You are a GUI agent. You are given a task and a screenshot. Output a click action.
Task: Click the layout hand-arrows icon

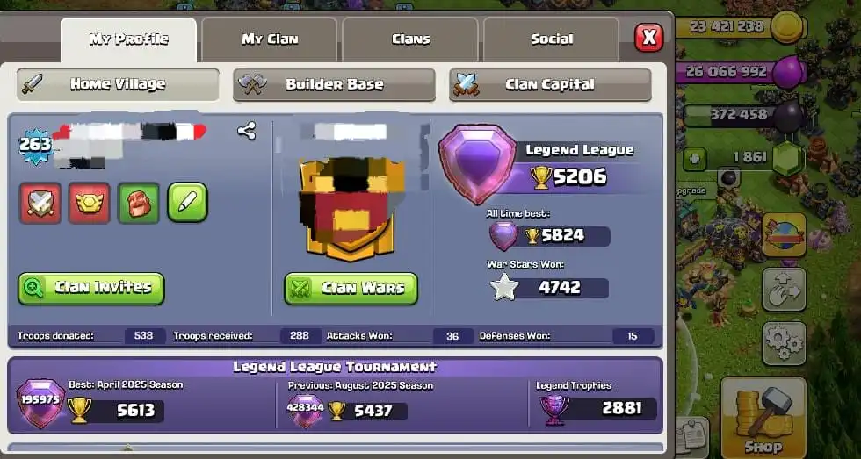[784, 290]
